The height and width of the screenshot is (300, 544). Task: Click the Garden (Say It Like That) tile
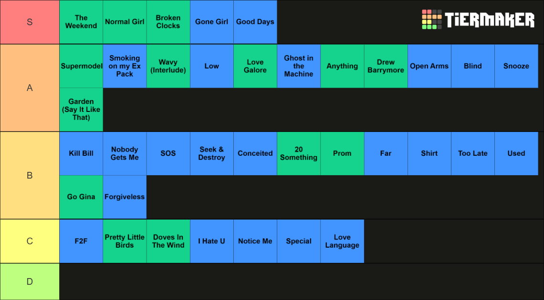(81, 110)
